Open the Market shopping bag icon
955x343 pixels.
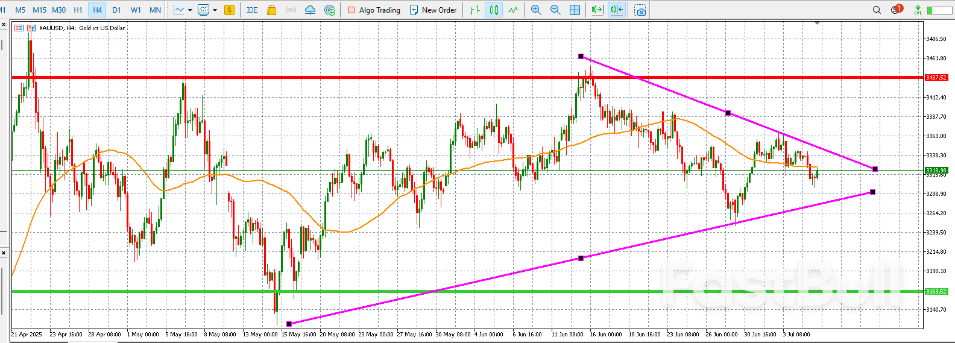pyautogui.click(x=271, y=10)
